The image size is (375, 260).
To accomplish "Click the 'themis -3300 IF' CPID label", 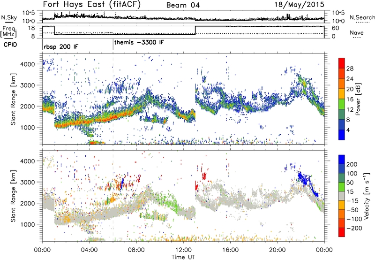I will click(139, 42).
